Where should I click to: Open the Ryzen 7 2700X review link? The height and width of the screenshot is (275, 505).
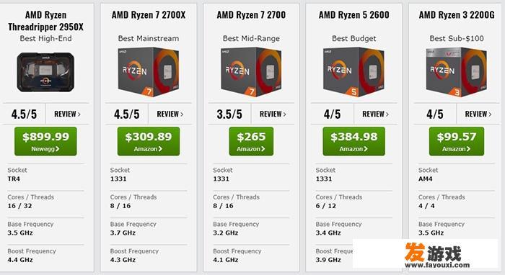coord(170,114)
